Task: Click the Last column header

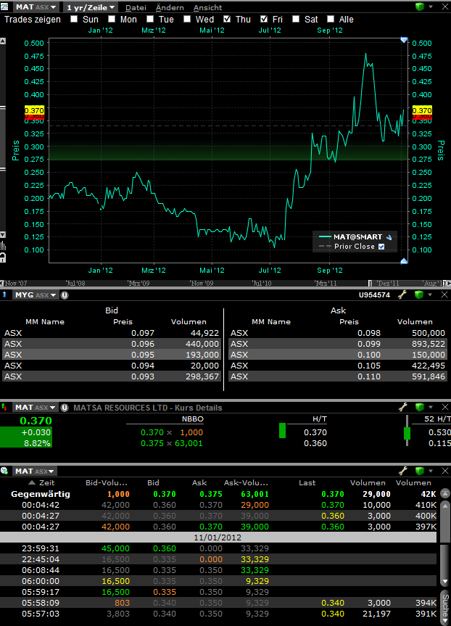Action: click(x=307, y=482)
